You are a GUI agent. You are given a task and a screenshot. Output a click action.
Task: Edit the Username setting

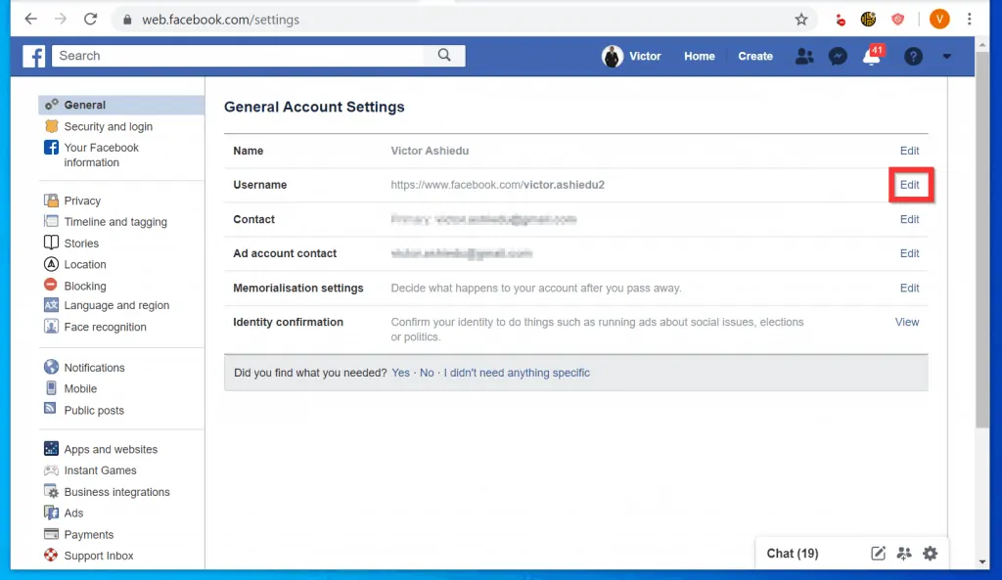pyautogui.click(x=909, y=185)
